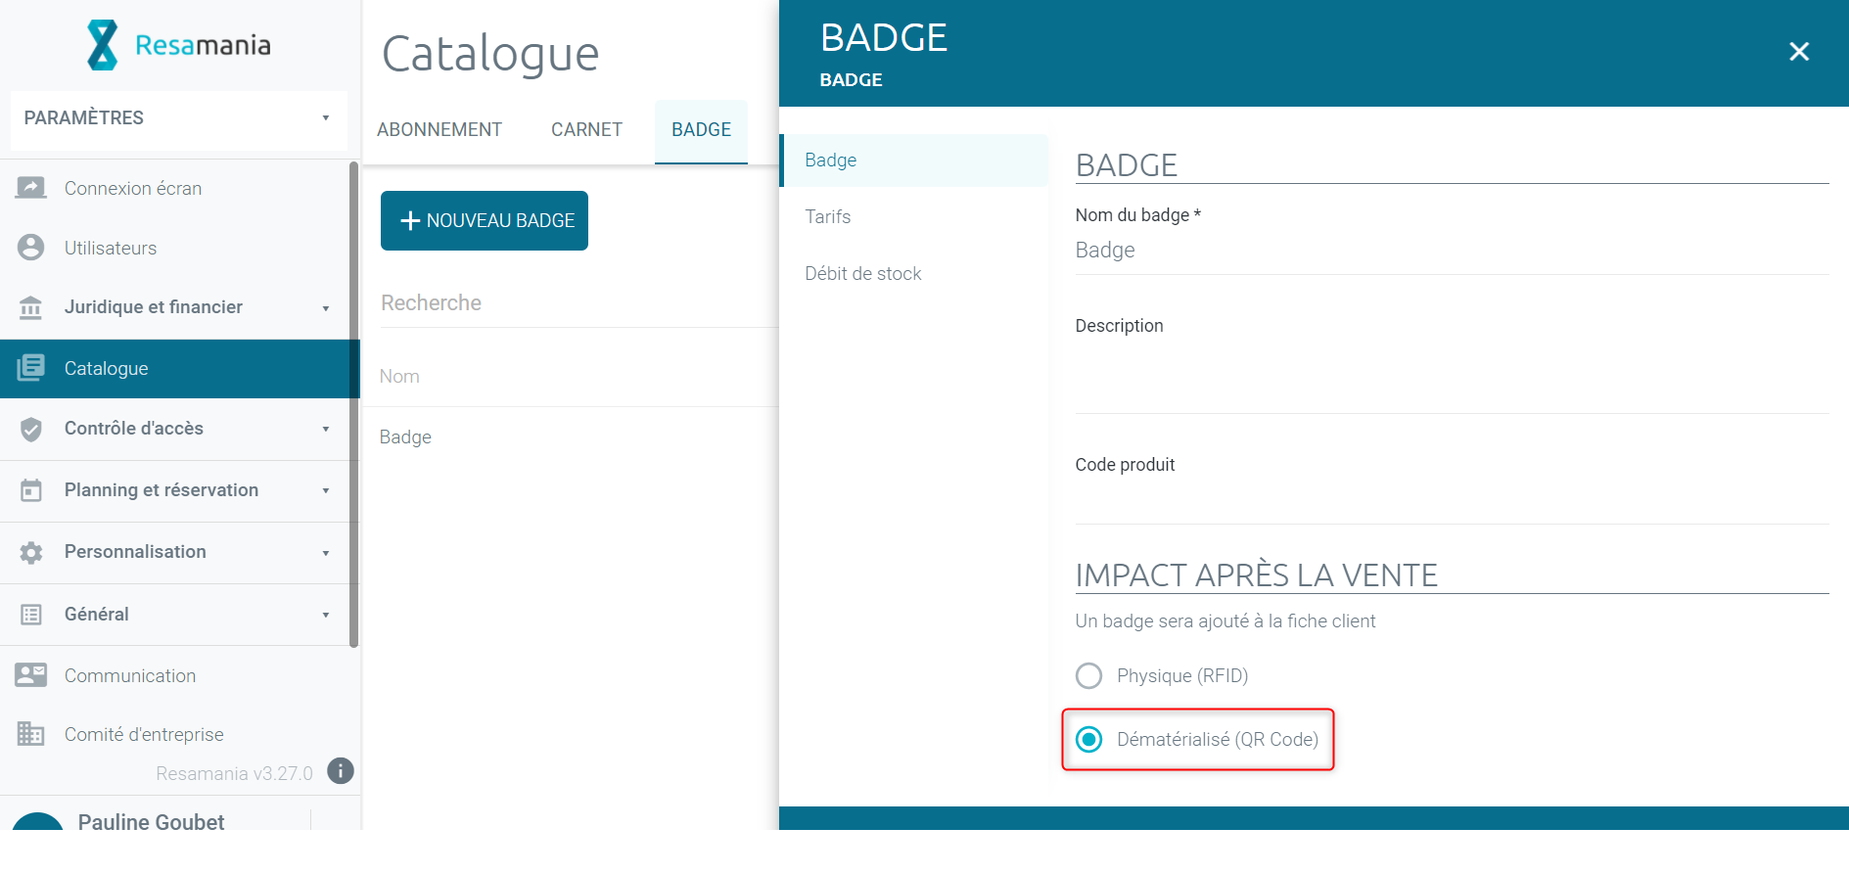Select the BADGE catalogue tab
The height and width of the screenshot is (873, 1849).
pyautogui.click(x=701, y=130)
